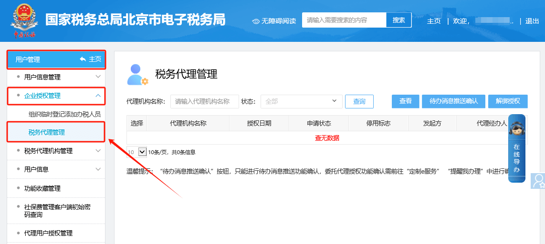Click the accessibility reading eye icon
Viewport: 545px width, 244px height.
click(256, 21)
